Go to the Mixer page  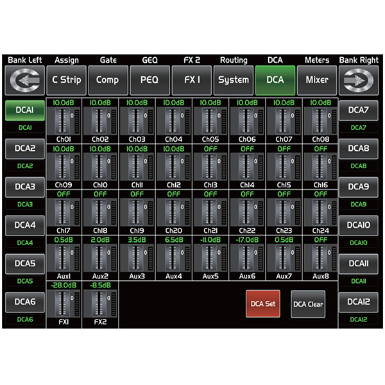click(x=317, y=80)
